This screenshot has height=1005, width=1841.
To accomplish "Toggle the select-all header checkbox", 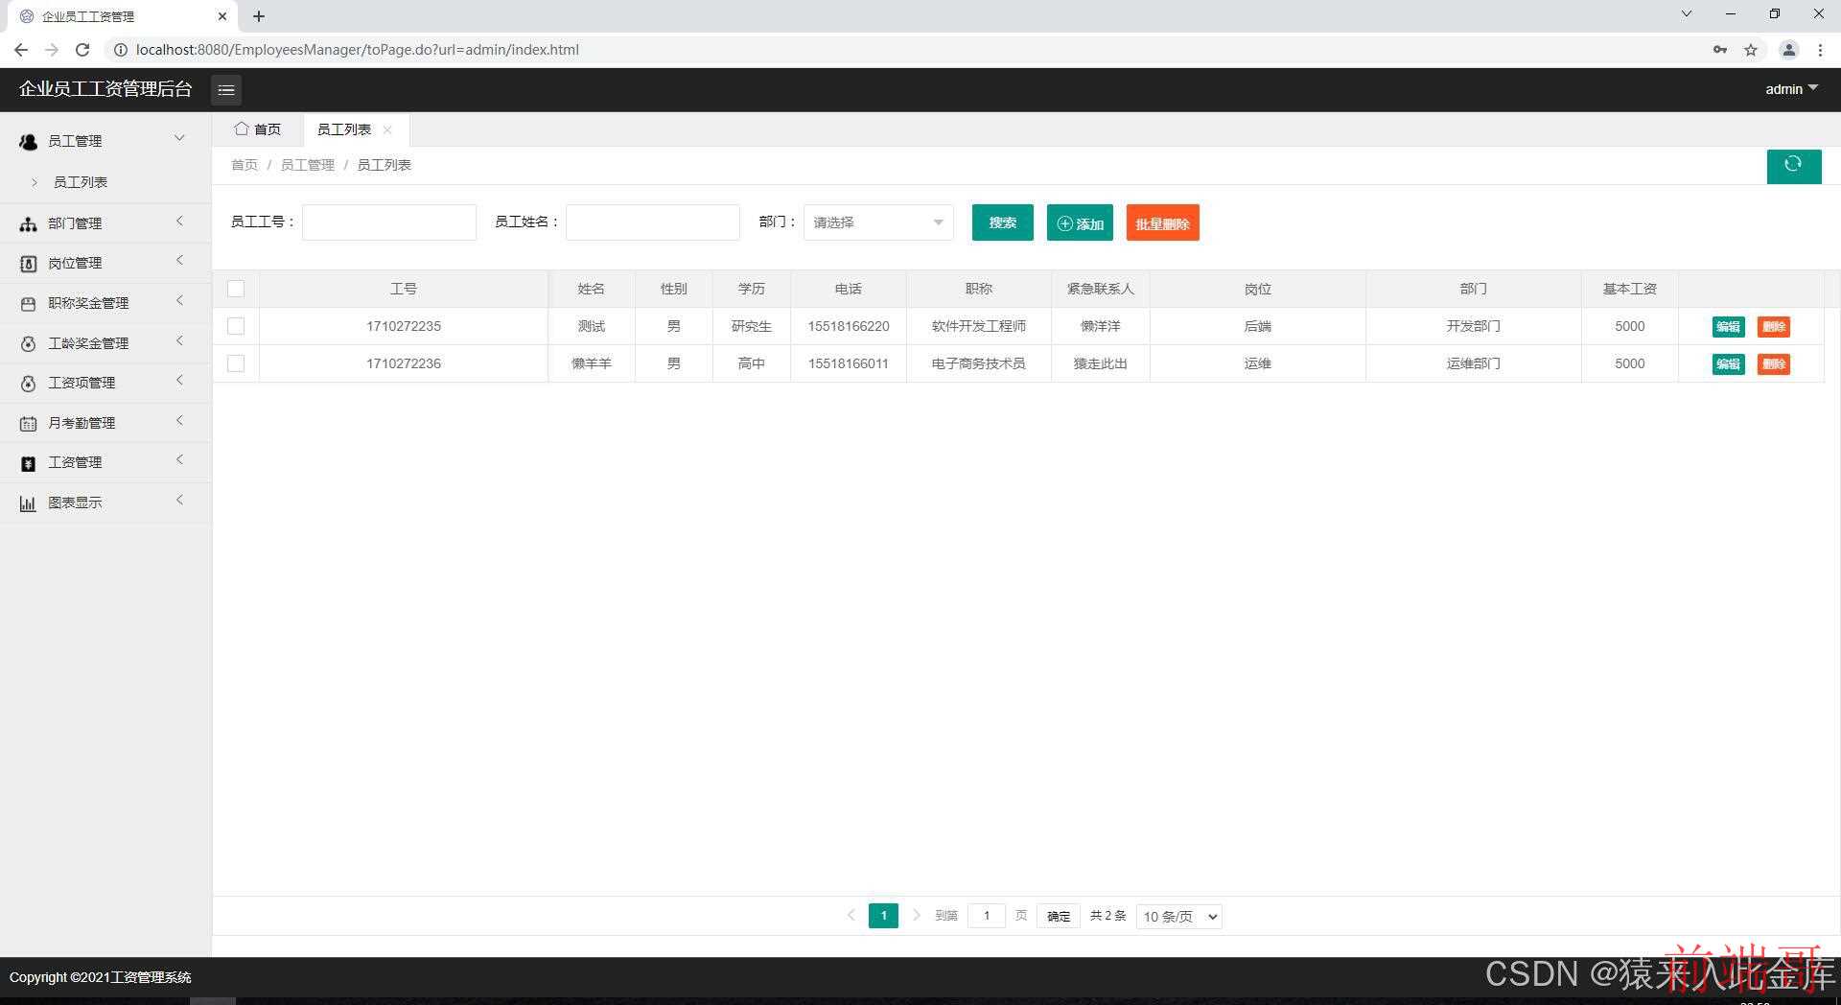I will pos(236,289).
